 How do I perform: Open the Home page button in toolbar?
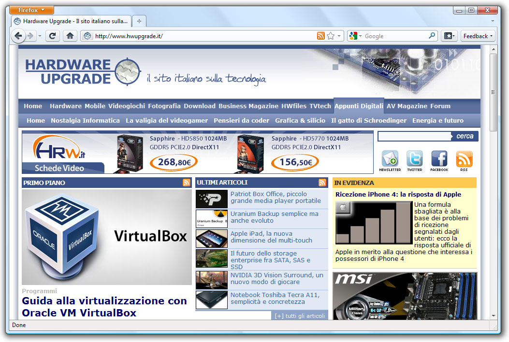click(x=70, y=36)
